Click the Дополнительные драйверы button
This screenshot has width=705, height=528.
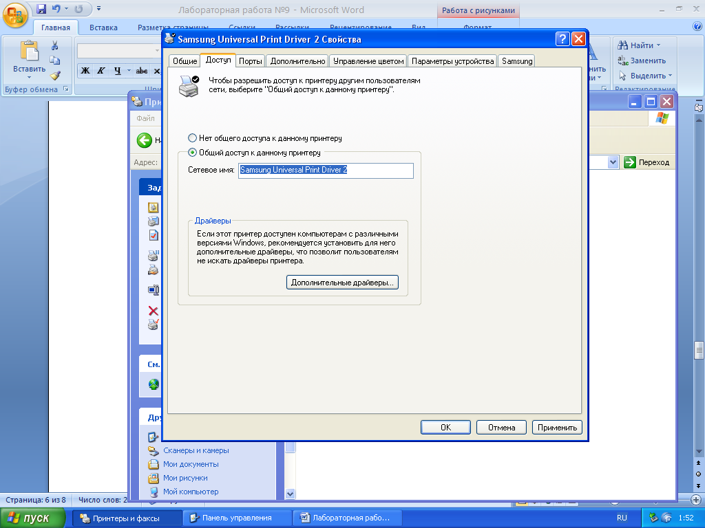[x=343, y=283]
